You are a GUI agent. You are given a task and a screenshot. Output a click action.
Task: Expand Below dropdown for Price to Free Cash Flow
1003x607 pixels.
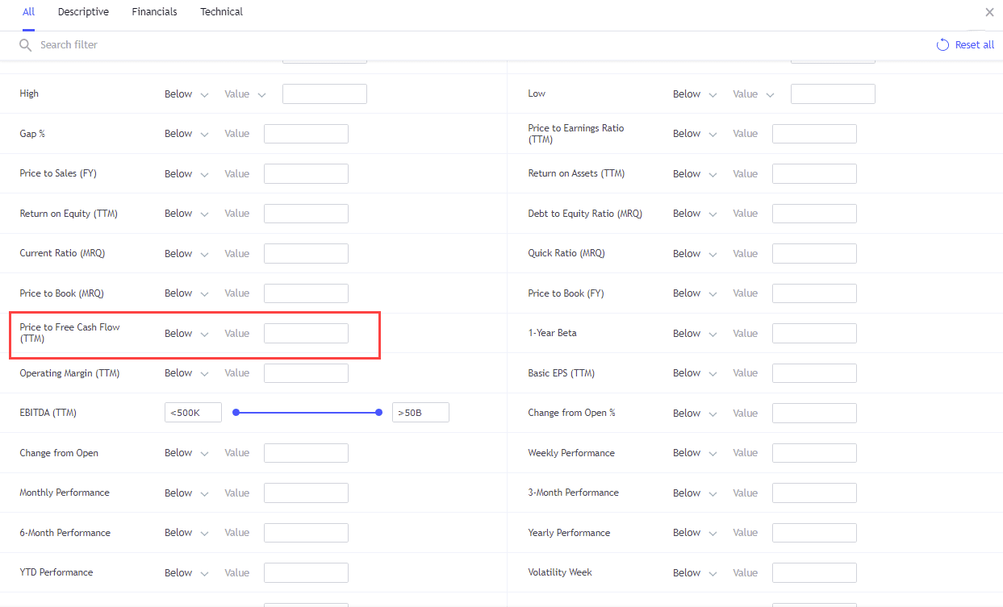(x=186, y=334)
